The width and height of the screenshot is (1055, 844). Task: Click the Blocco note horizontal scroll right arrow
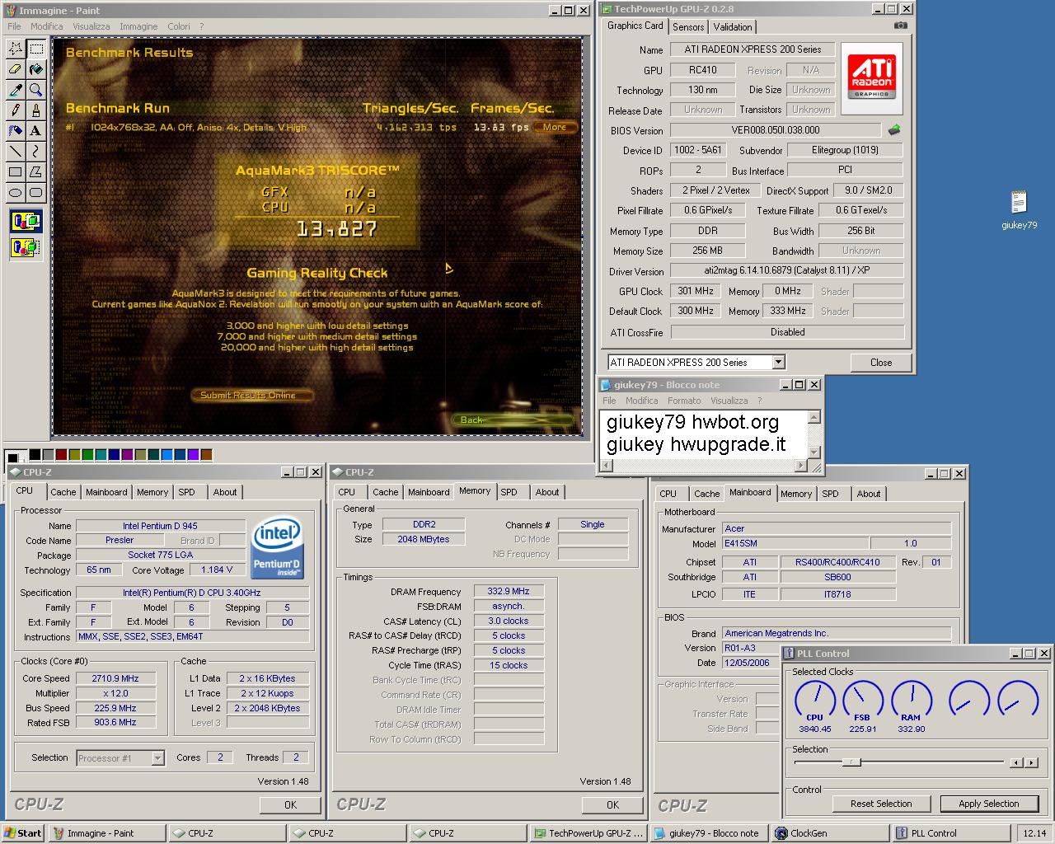coord(800,467)
